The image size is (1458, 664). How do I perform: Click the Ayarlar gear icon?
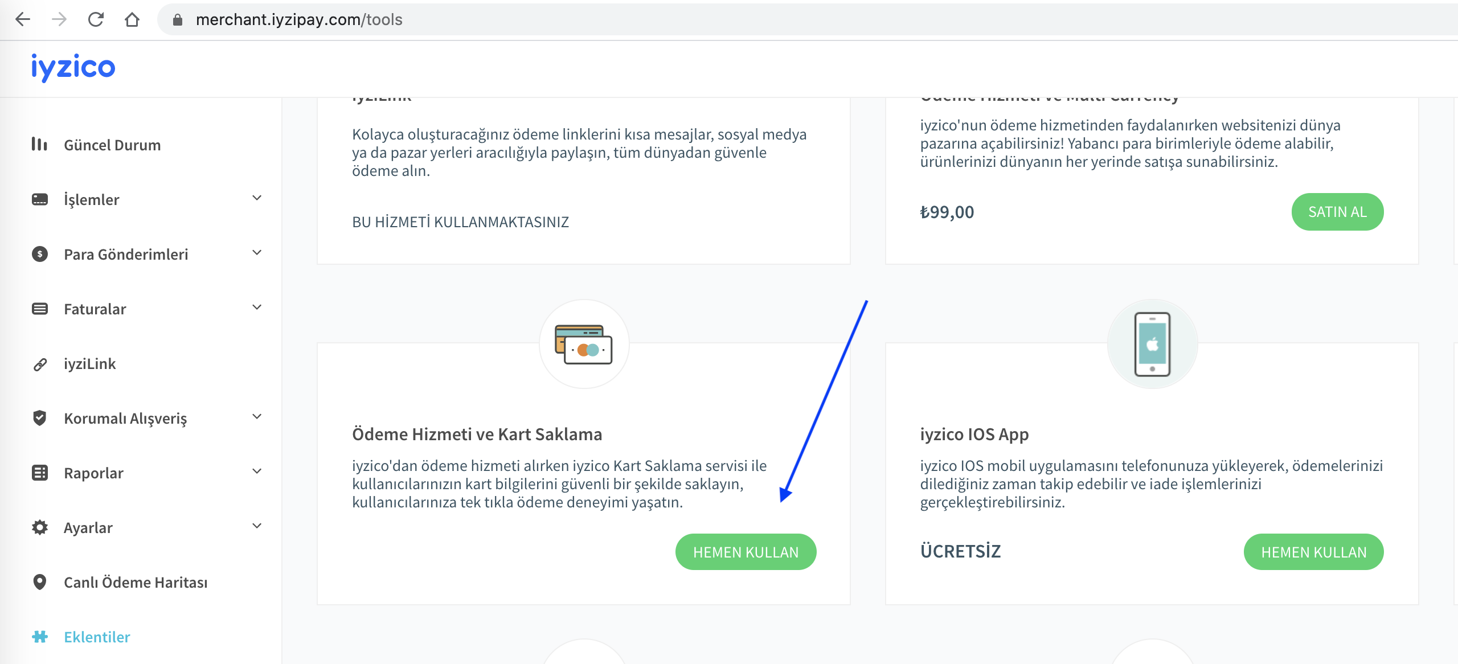point(40,527)
